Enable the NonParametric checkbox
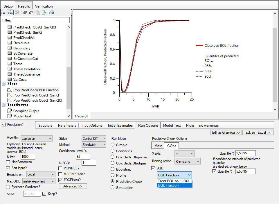 pos(8,162)
